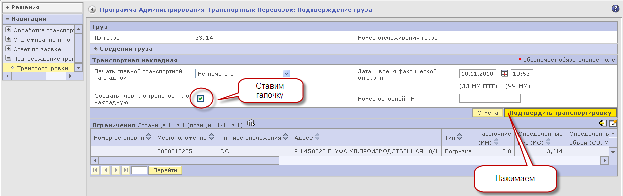623x196 pixels.
Task: Sort by Адрес column
Action: click(x=317, y=137)
